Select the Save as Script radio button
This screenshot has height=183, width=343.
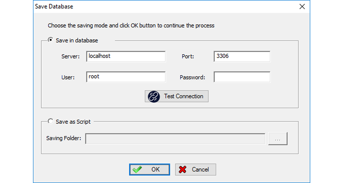coord(51,122)
